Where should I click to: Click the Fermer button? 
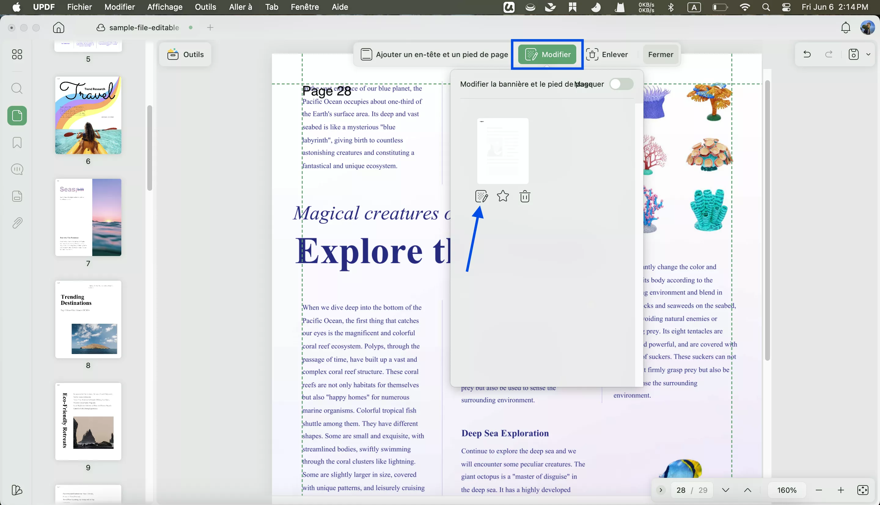click(x=660, y=54)
